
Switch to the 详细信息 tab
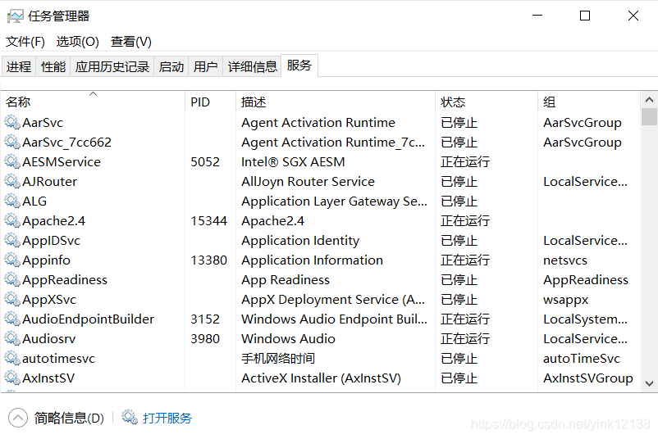(252, 66)
